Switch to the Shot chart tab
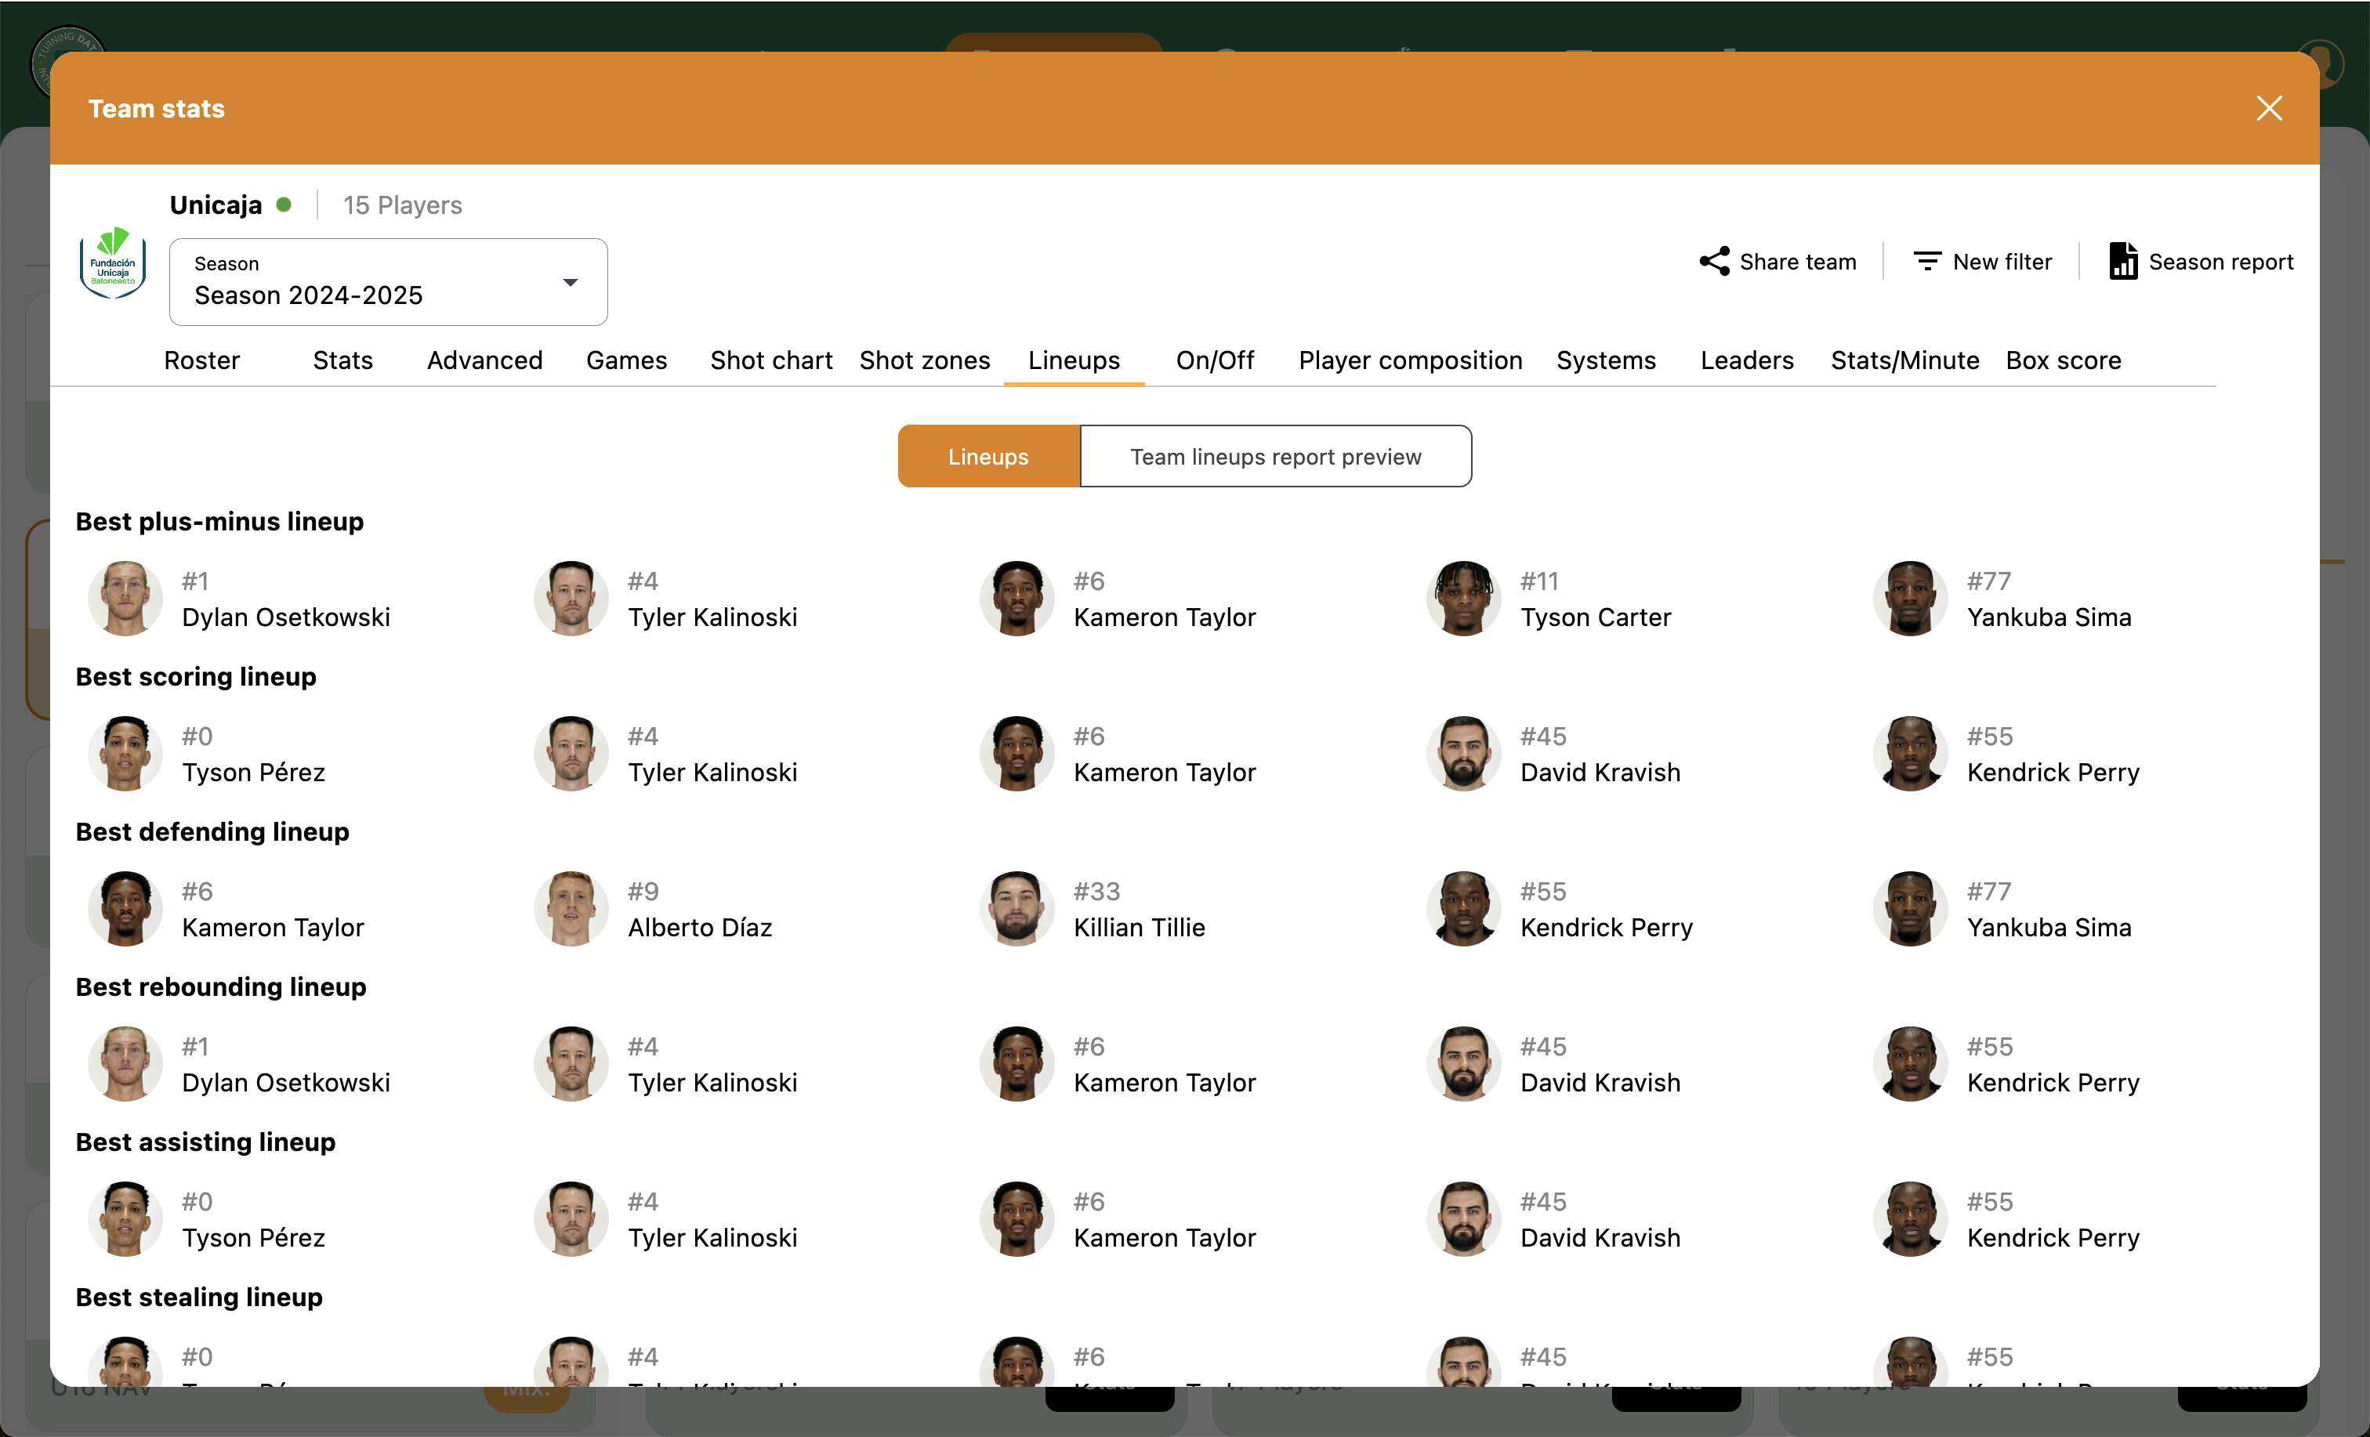 click(770, 360)
